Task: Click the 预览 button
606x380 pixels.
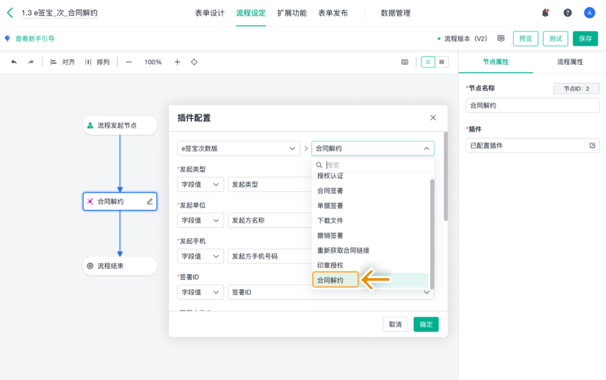Action: pos(525,39)
